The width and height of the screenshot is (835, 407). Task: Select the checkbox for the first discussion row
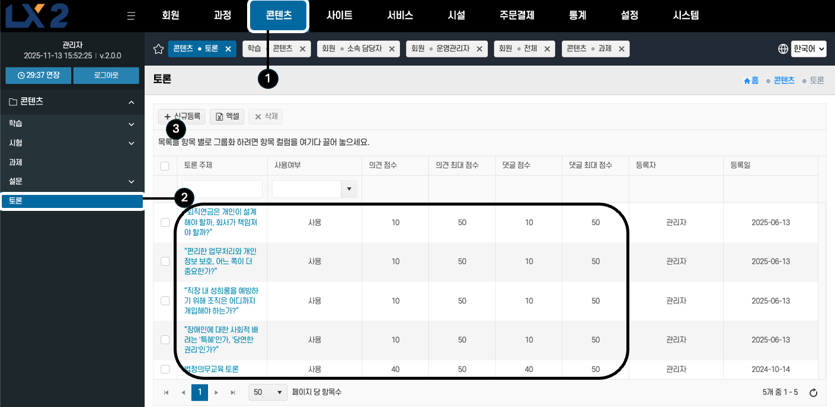[165, 222]
